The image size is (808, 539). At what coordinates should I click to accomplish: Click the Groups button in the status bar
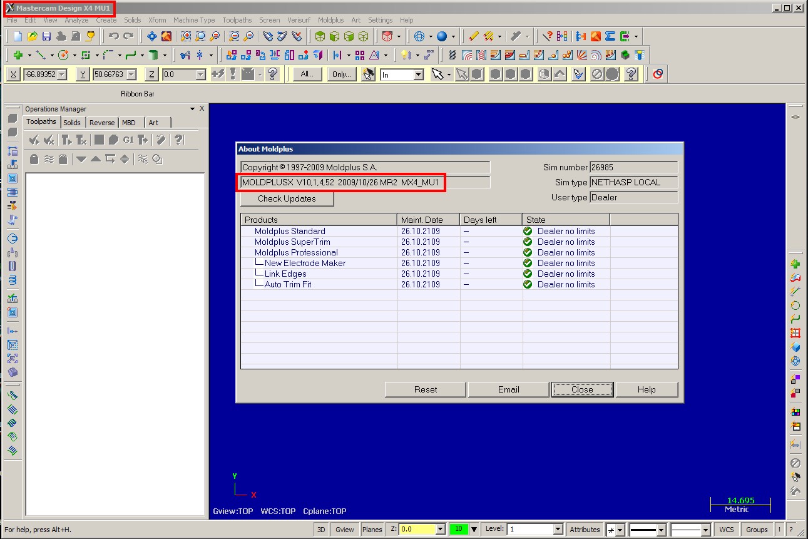[x=757, y=530]
